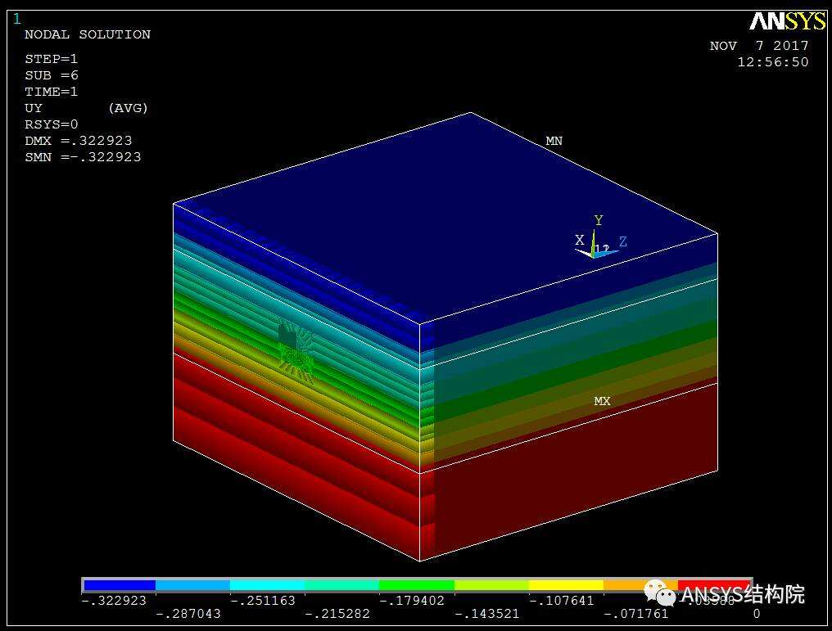This screenshot has width=832, height=631.
Task: Click the orange legend color band
Action: 641,585
